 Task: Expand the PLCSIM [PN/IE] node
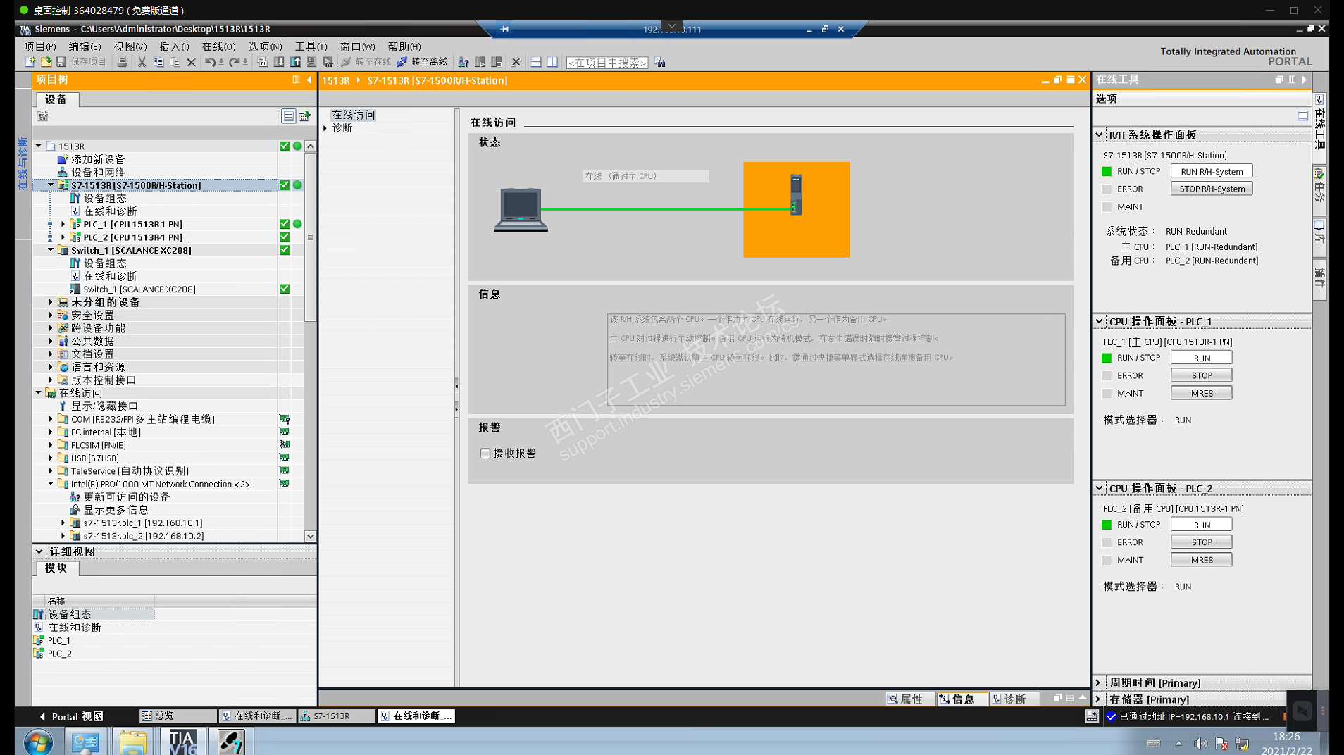tap(51, 445)
